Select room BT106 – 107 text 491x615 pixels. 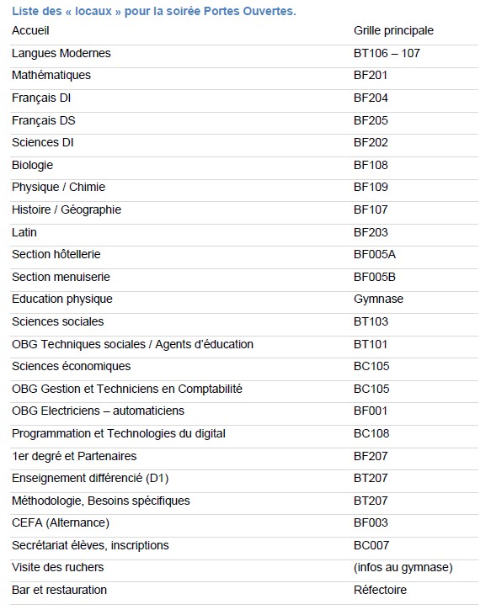[x=387, y=53]
